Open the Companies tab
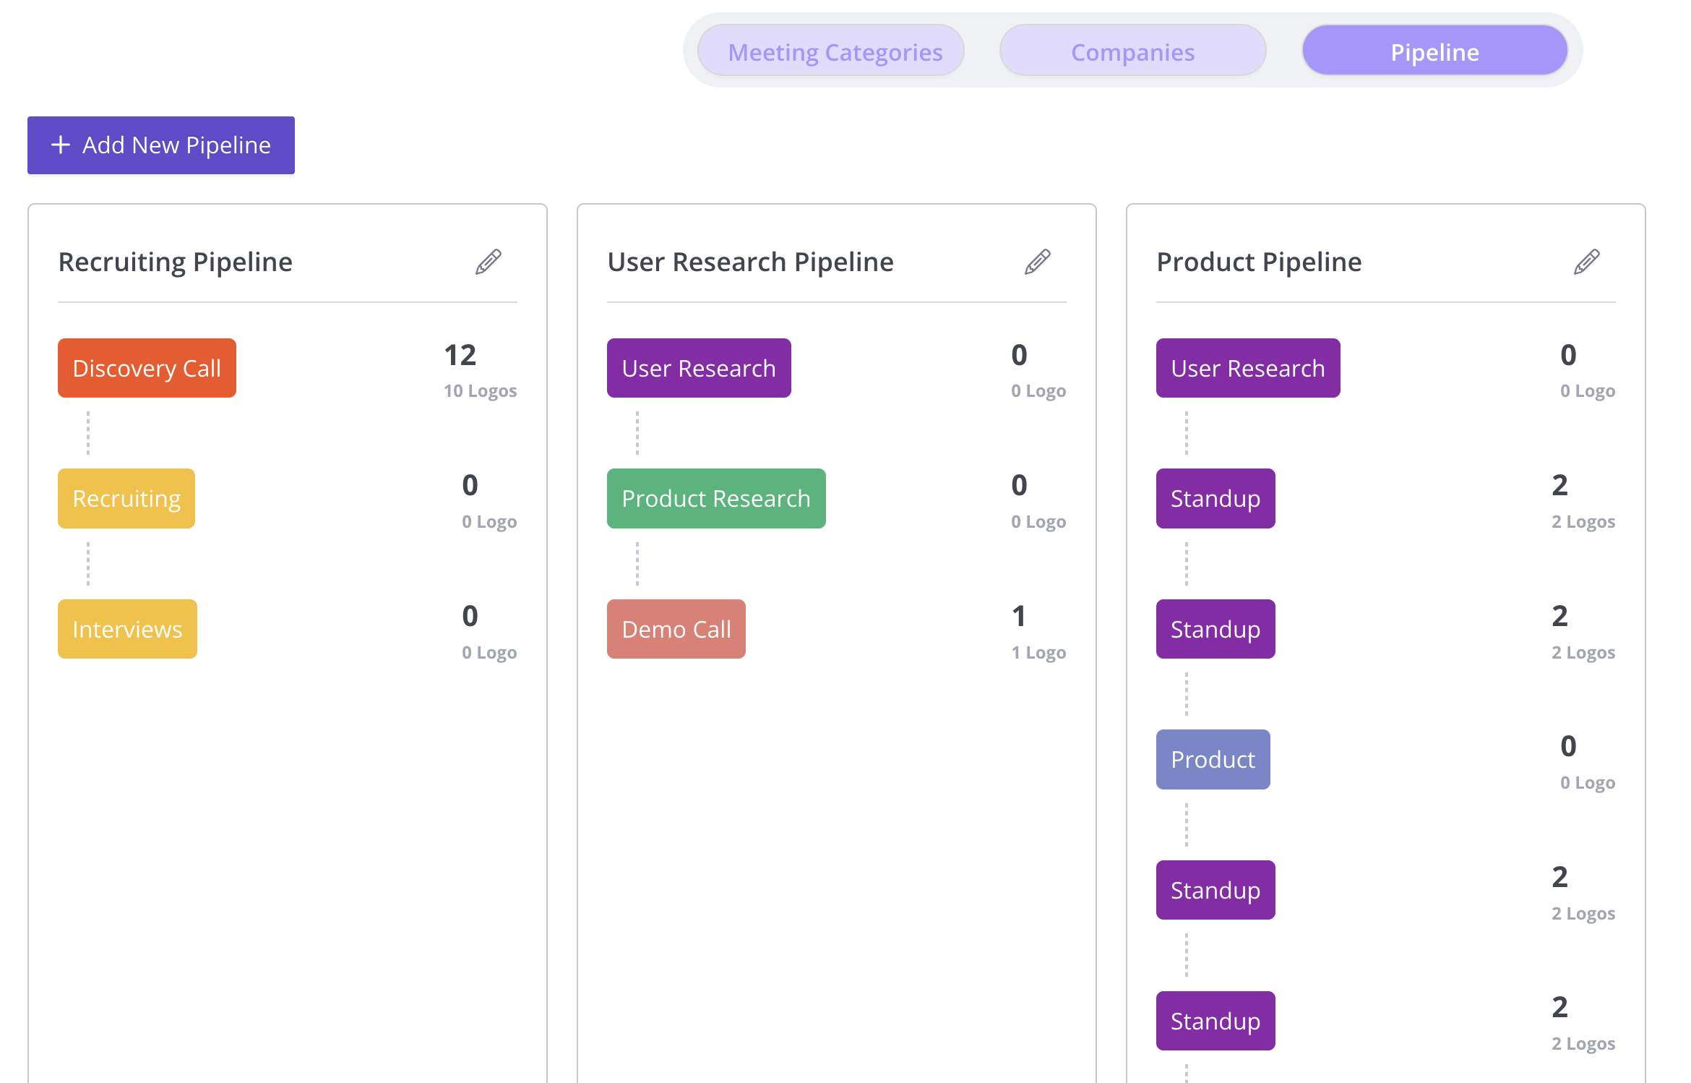This screenshot has height=1083, width=1691. point(1132,51)
